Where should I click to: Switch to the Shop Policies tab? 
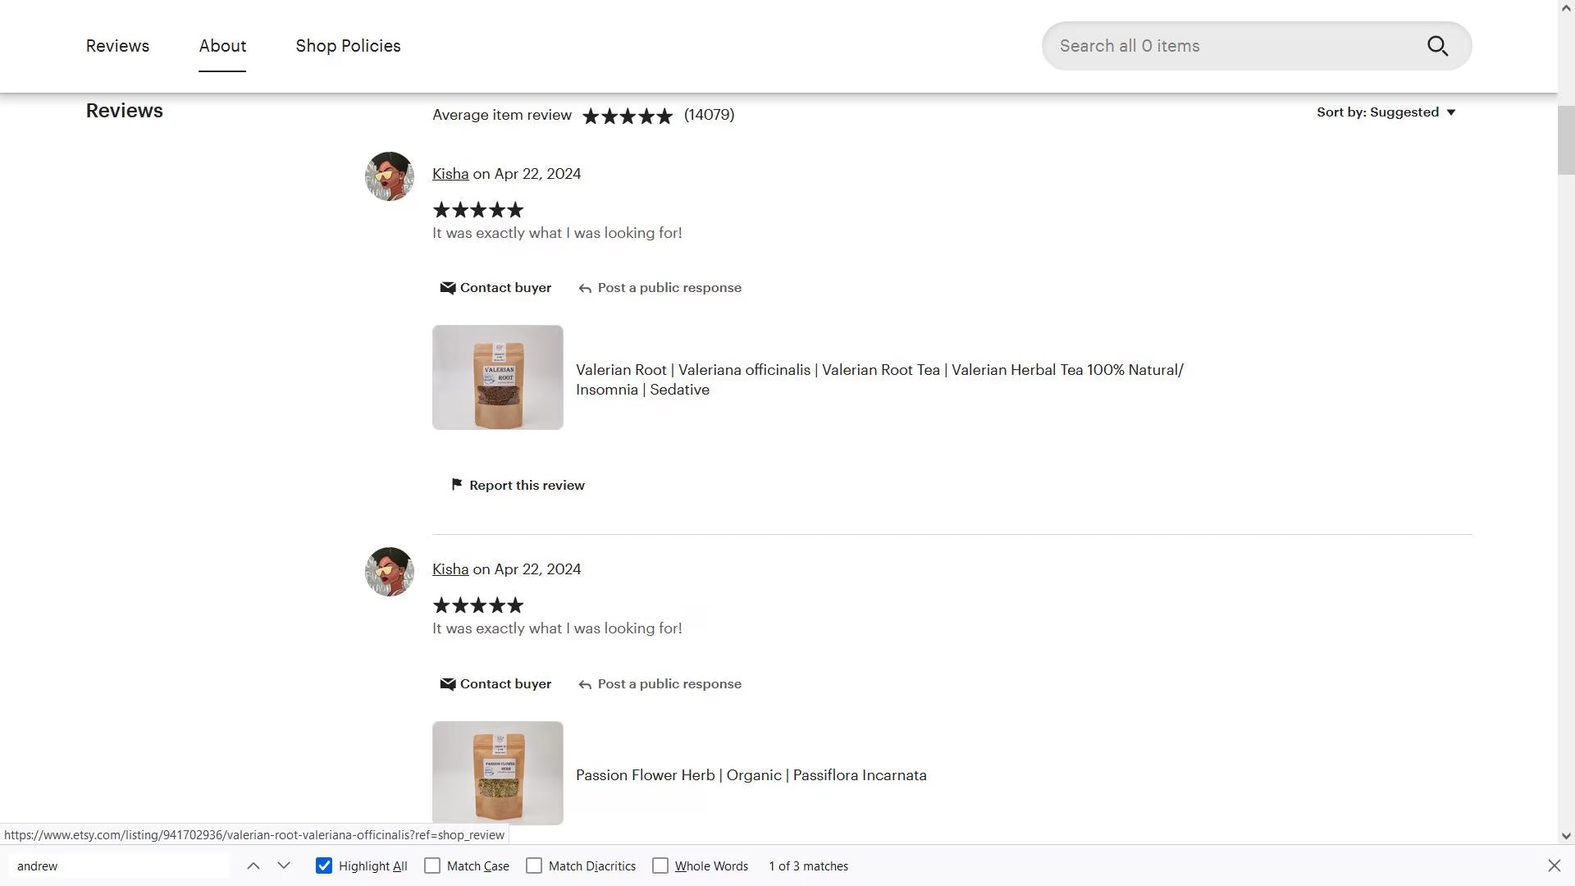point(348,46)
